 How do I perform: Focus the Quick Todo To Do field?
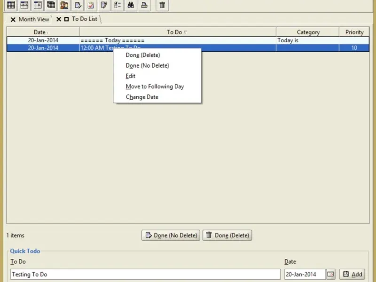145,274
